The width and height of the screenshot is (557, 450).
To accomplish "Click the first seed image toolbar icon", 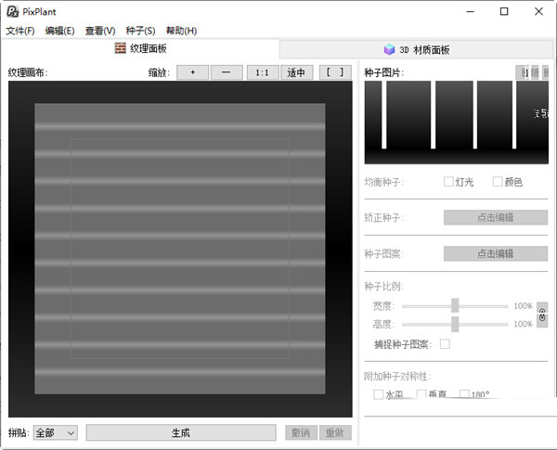I will pos(524,72).
